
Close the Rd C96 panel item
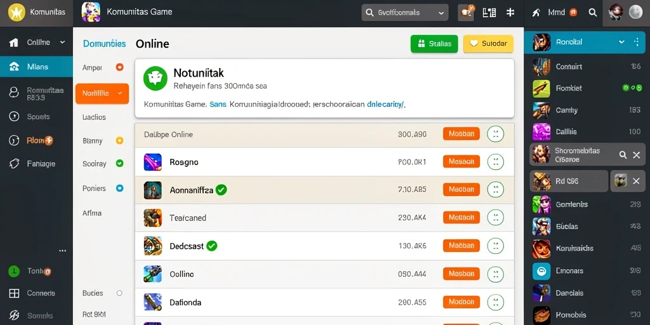pyautogui.click(x=636, y=181)
